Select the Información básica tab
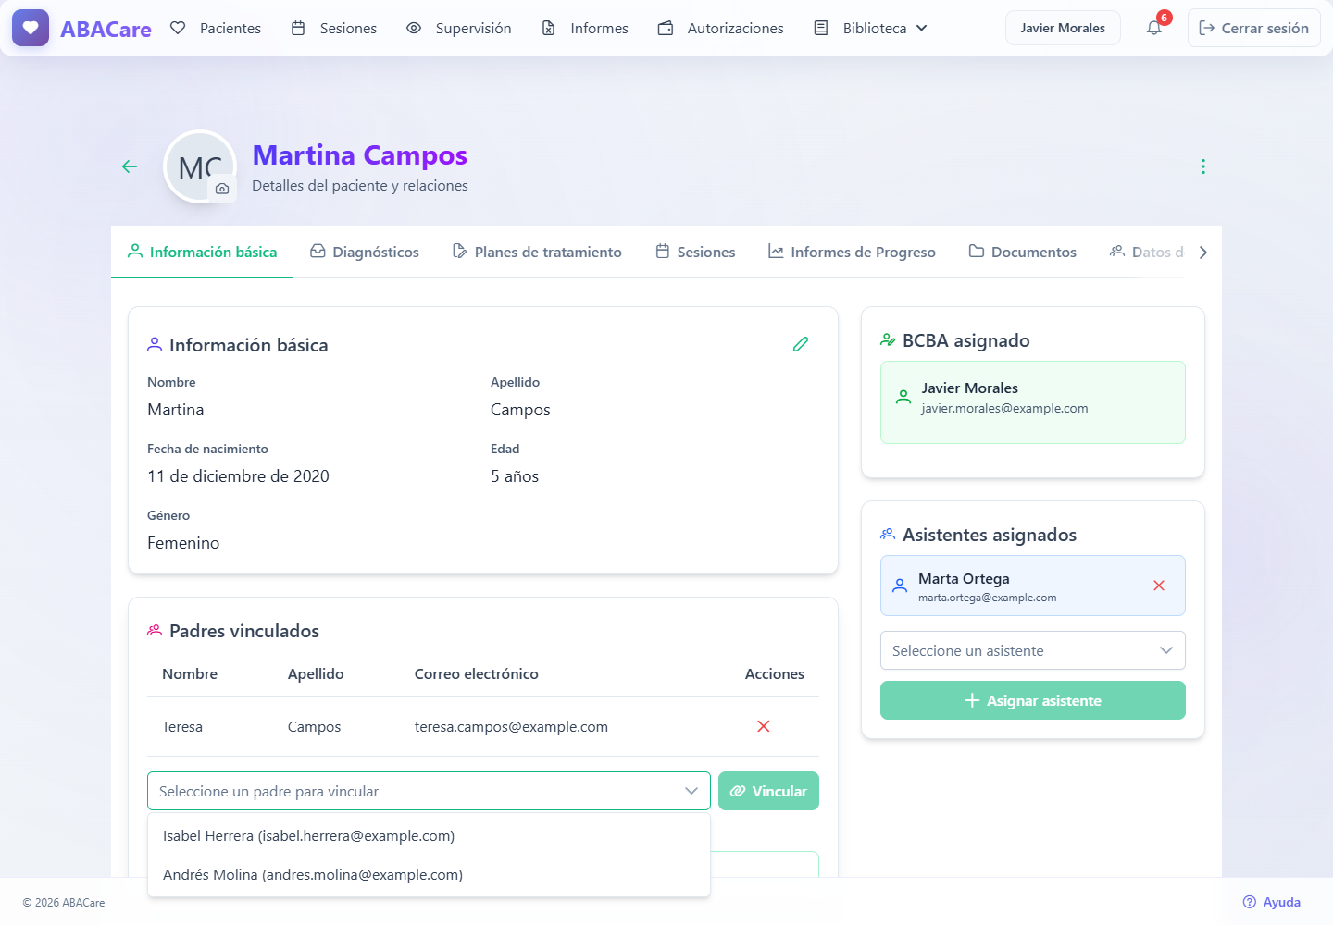The height and width of the screenshot is (925, 1333). coord(202,252)
